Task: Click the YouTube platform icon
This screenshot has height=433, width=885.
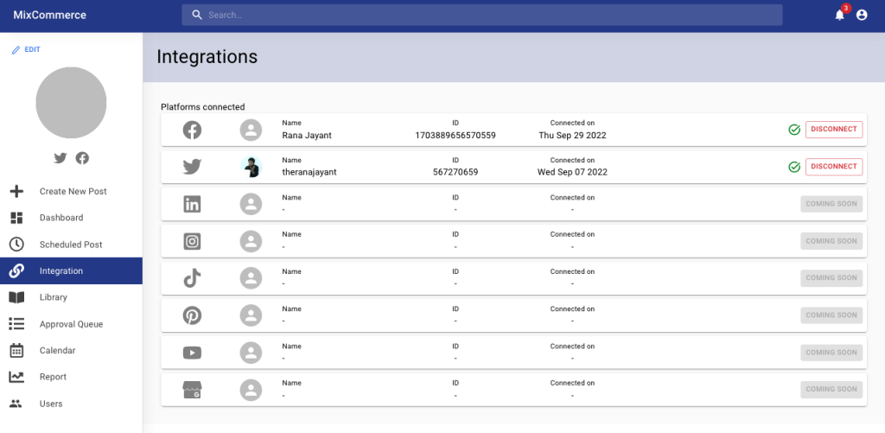Action: click(192, 352)
